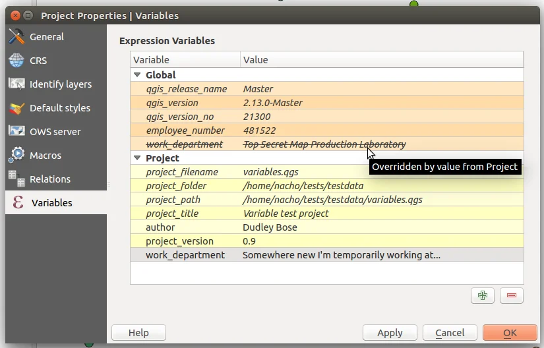Click the Somewhere new I'm temporarily working value
The height and width of the screenshot is (348, 544).
(x=342, y=255)
